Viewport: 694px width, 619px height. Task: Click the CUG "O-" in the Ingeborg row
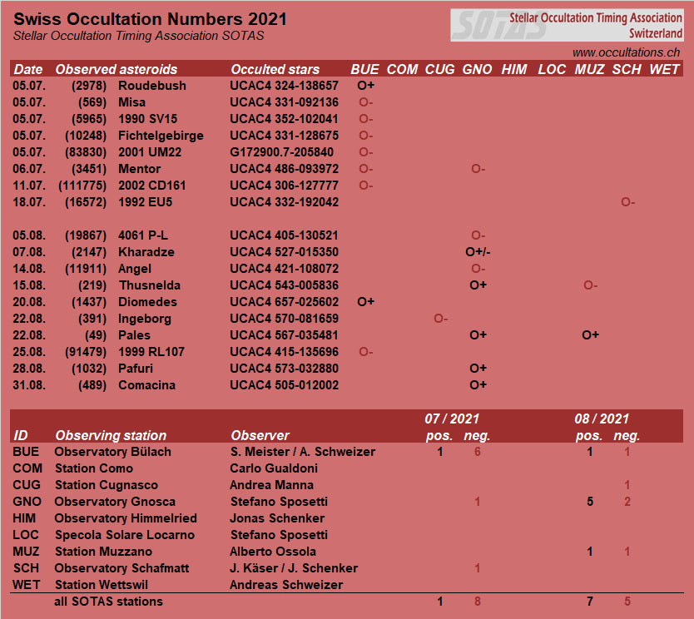pos(441,319)
